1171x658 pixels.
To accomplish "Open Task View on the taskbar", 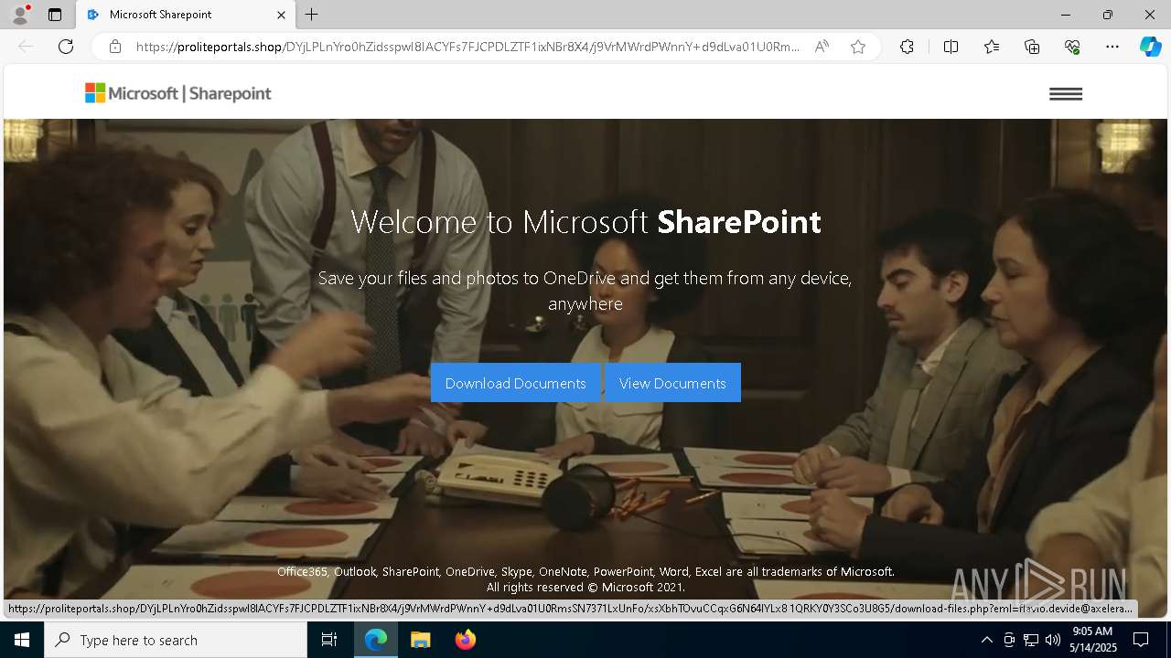I will [x=329, y=640].
